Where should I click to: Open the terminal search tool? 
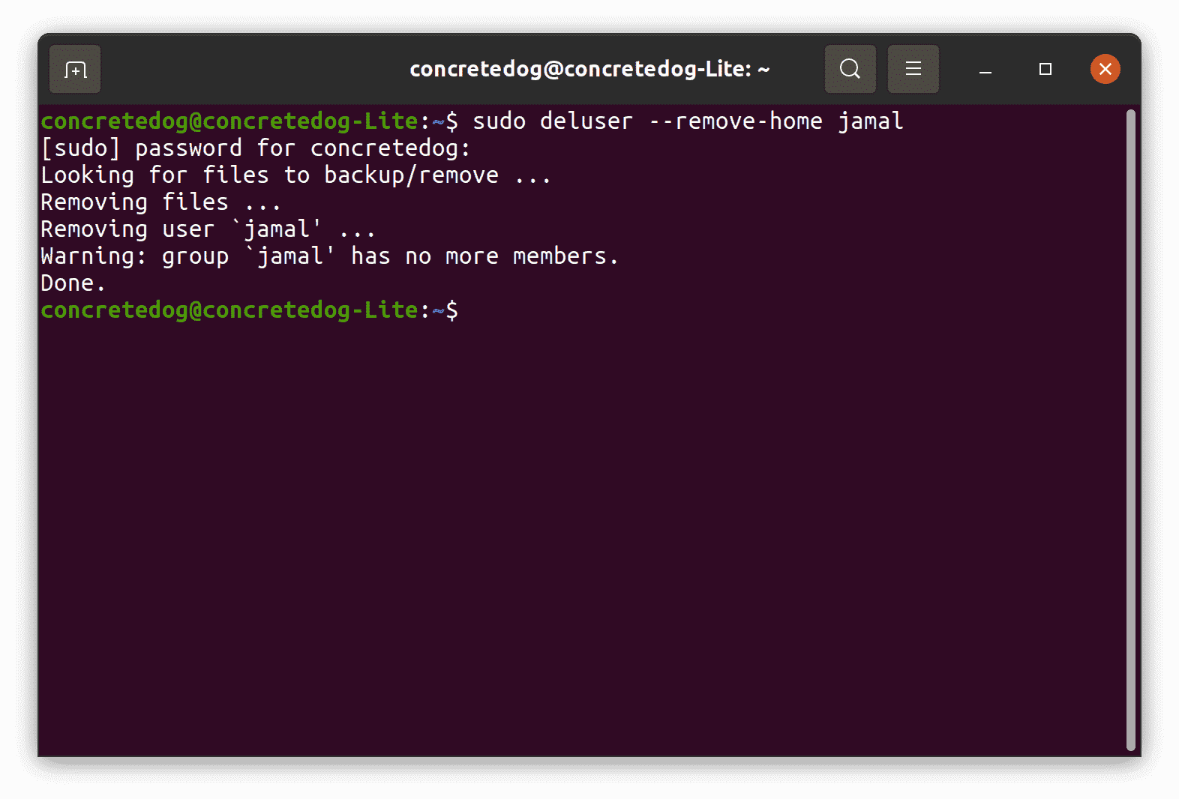(850, 69)
